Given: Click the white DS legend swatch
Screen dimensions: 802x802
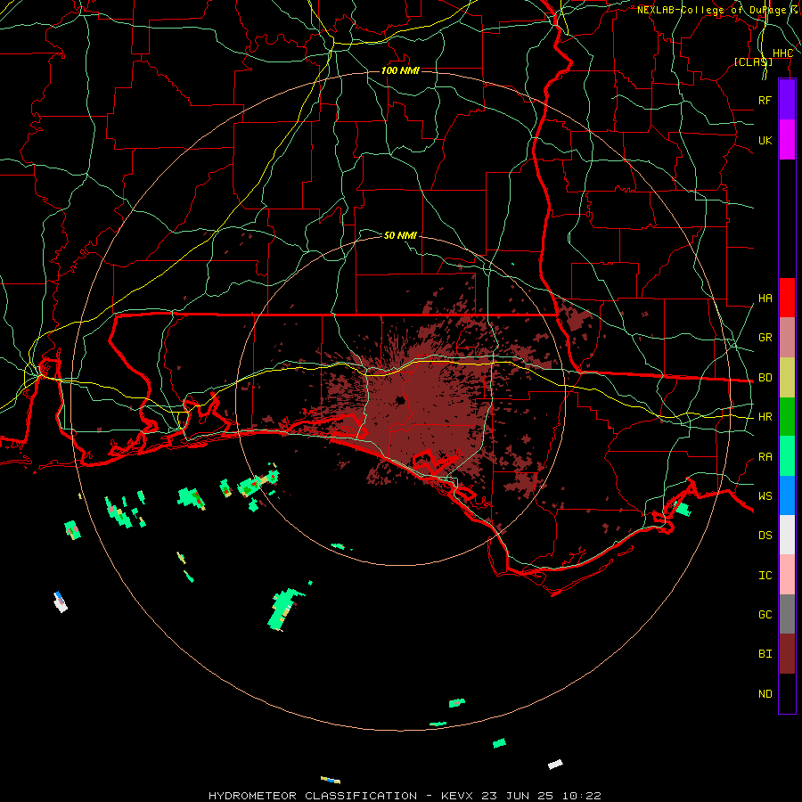Looking at the screenshot, I should pos(787,535).
